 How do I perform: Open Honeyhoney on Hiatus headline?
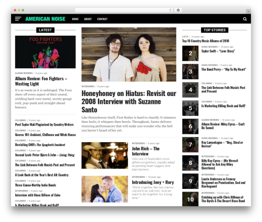point(129,101)
